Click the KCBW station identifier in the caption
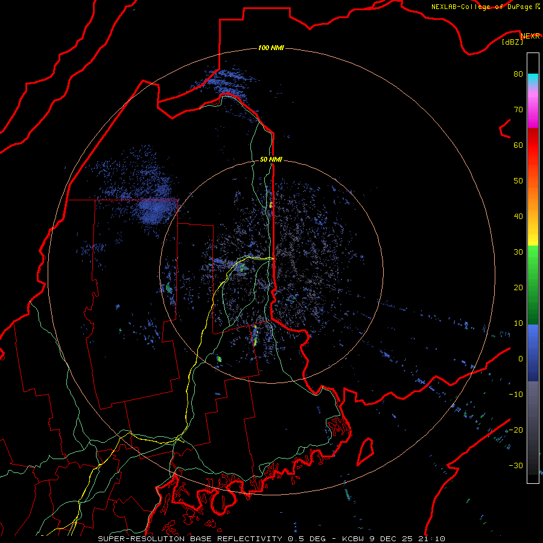543x543 pixels. (353, 539)
